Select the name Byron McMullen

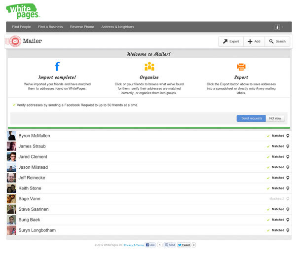point(34,136)
